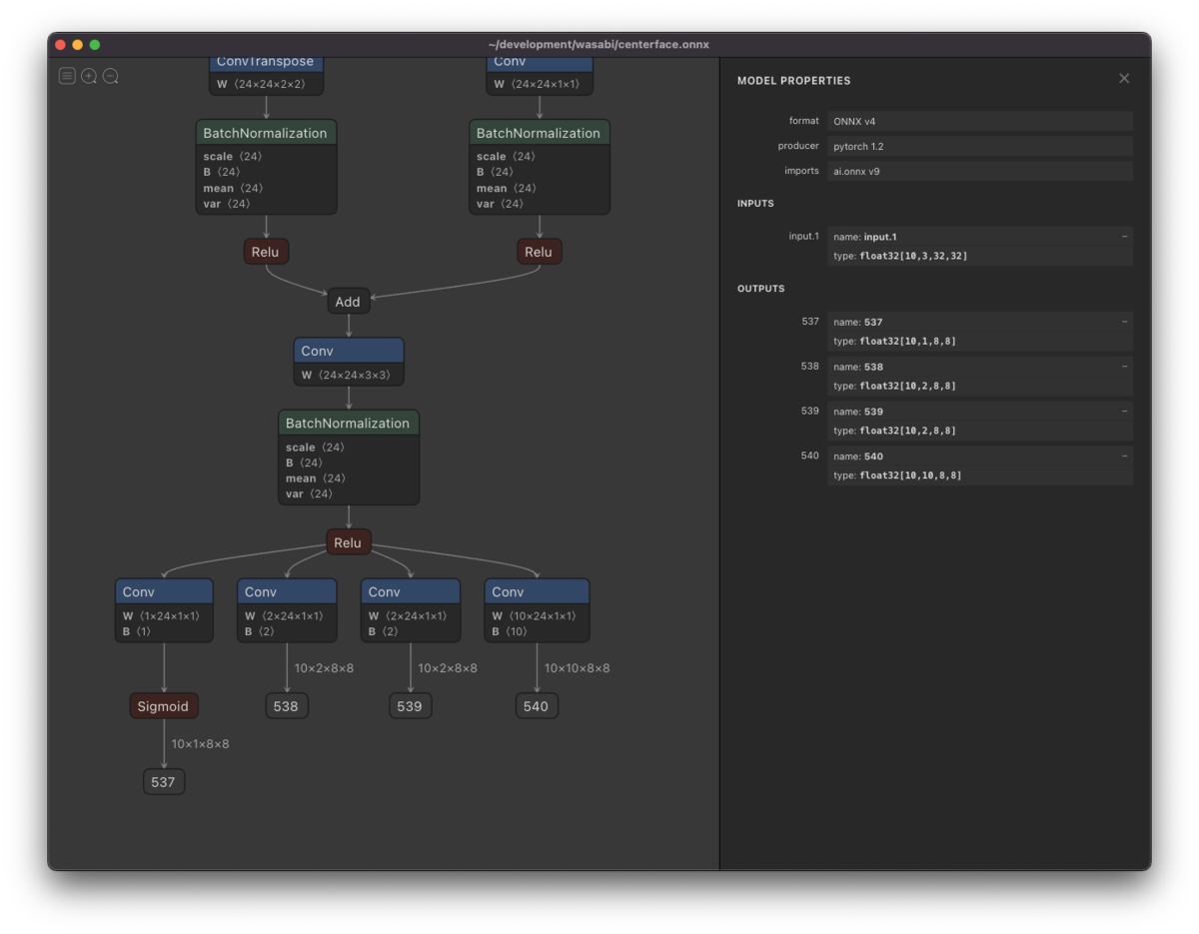
Task: Click output node 540 in graph
Action: 537,706
